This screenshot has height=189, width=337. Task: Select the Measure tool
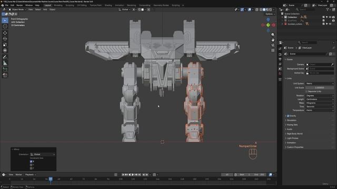[x=5, y=63]
